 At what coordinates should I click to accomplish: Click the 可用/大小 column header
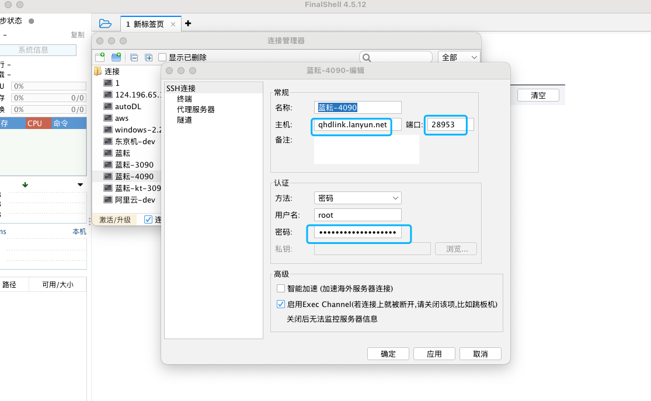click(58, 285)
